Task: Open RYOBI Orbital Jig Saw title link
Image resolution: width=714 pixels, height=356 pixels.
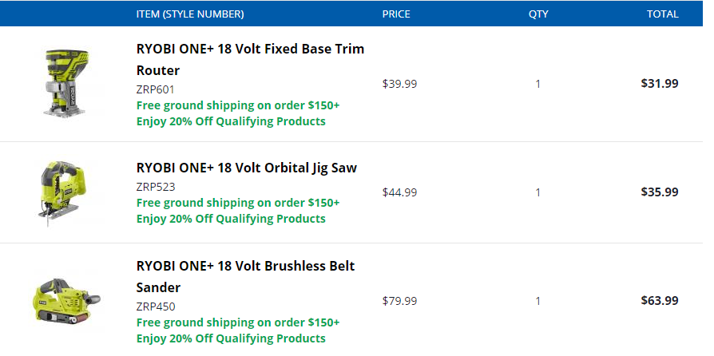Action: click(246, 168)
